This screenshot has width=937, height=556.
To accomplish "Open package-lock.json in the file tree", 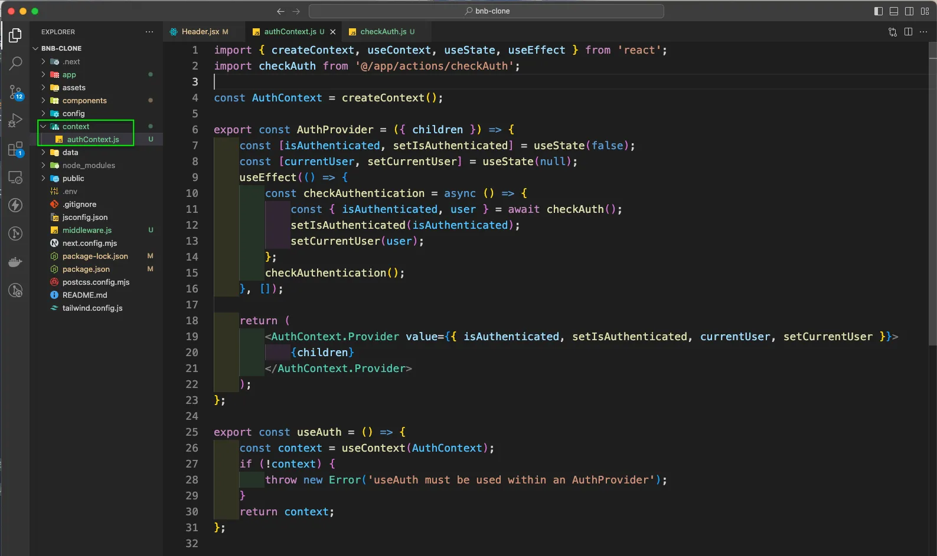I will coord(95,256).
